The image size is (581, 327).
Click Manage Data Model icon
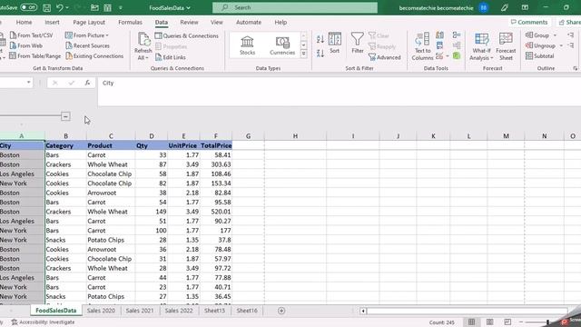pyautogui.click(x=457, y=56)
